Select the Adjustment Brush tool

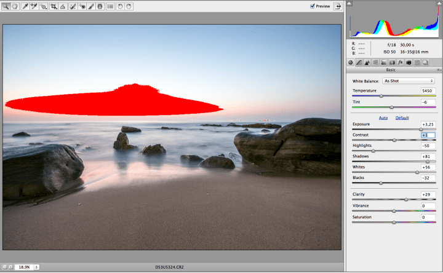(x=90, y=6)
